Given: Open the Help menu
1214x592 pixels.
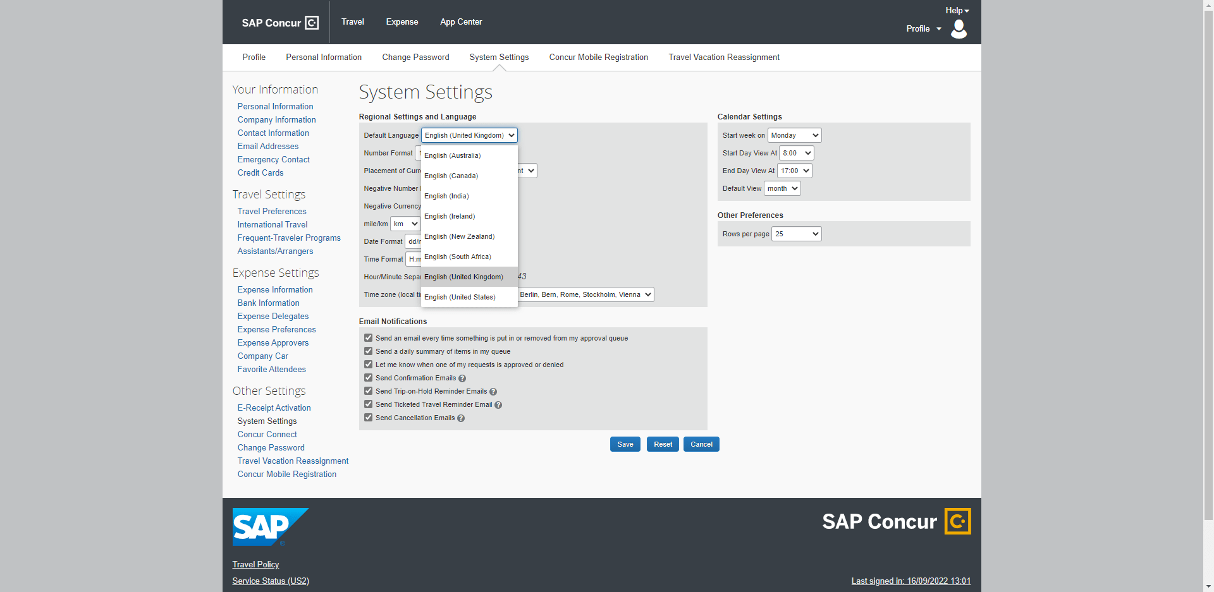Looking at the screenshot, I should pos(957,10).
